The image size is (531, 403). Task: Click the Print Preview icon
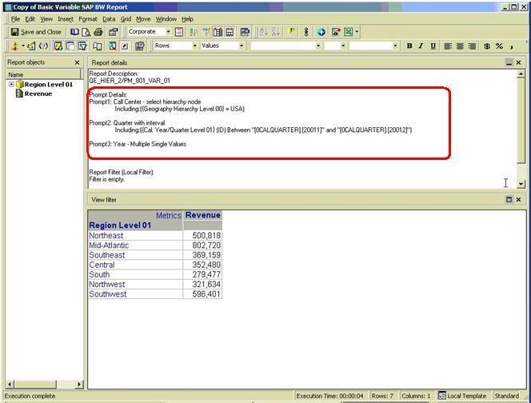point(86,32)
